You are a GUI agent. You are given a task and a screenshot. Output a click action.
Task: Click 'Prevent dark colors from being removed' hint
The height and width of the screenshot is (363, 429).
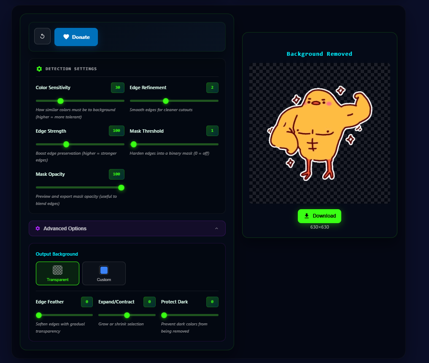coord(184,328)
